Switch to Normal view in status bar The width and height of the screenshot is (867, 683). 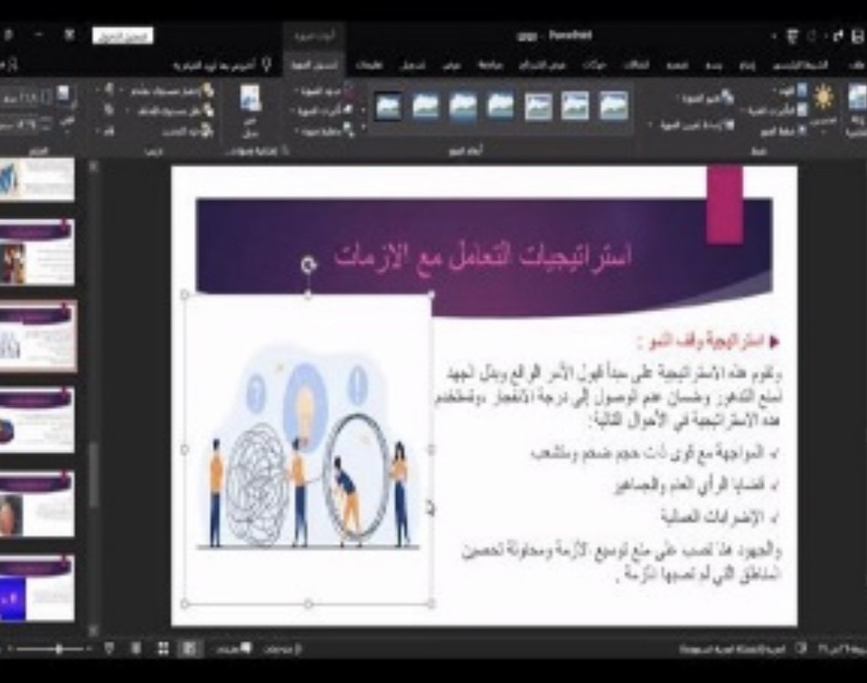189,648
